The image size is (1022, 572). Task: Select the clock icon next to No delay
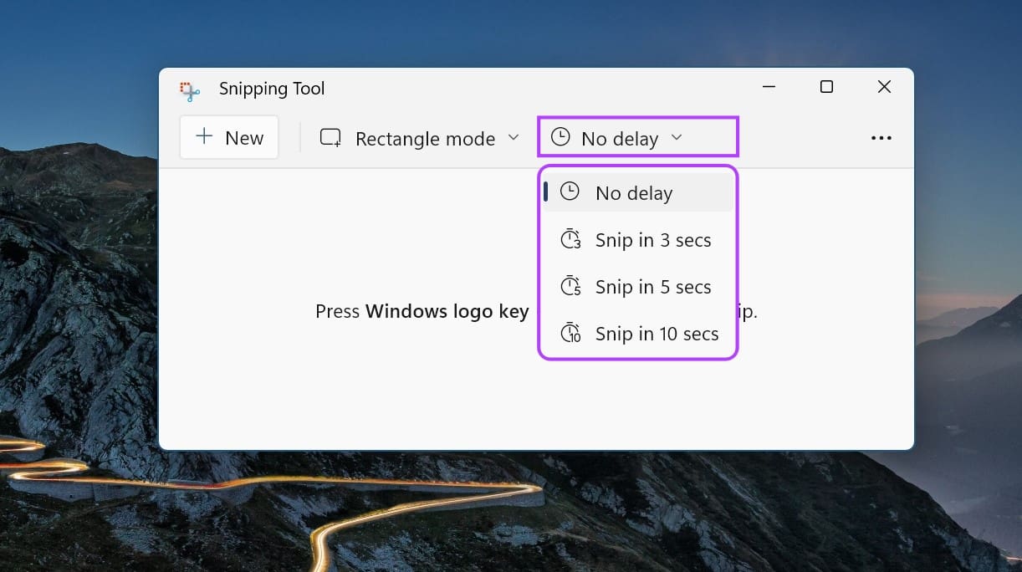[561, 138]
